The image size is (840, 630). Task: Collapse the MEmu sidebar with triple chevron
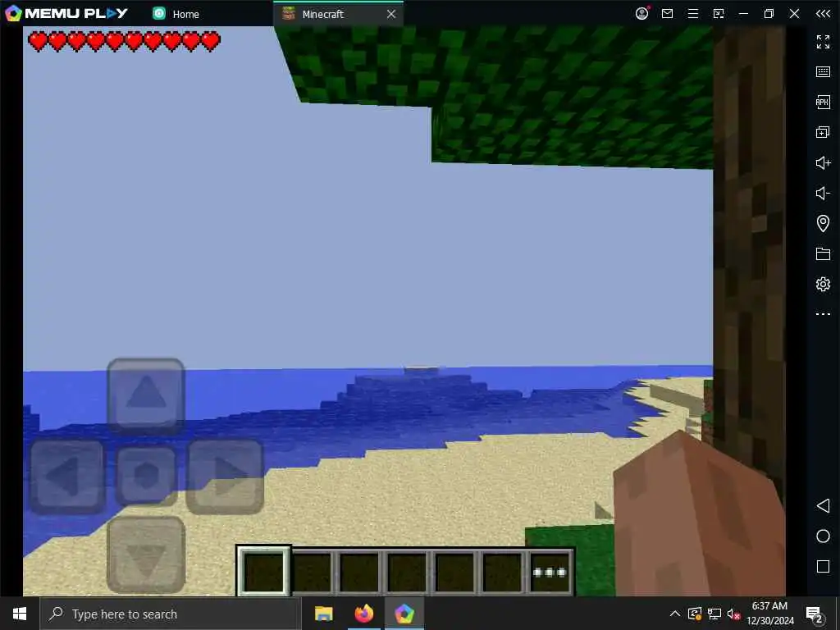[823, 13]
